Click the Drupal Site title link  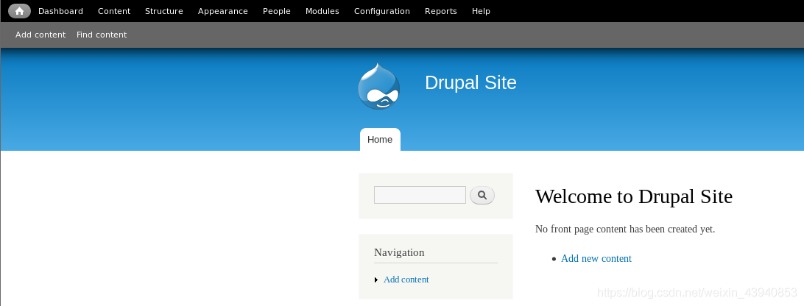470,82
